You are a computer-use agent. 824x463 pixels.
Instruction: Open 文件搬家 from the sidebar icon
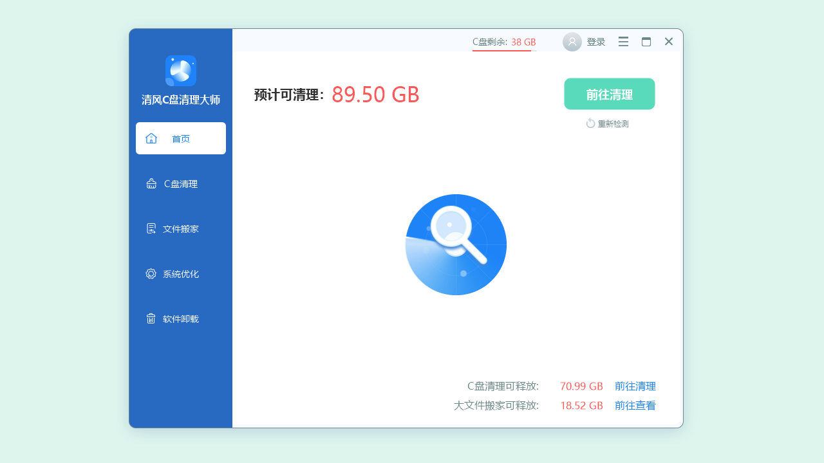pos(151,228)
